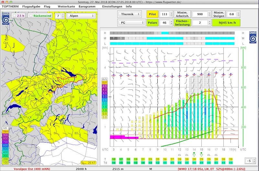Click the 20:00 h status bar value
Screen dimensions: 259x171
coord(81,169)
